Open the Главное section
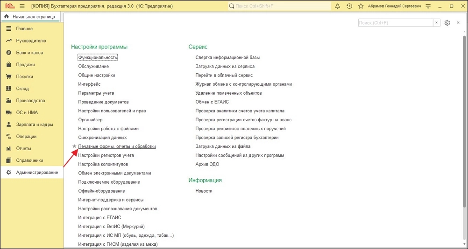This screenshot has height=249, width=468. [32, 29]
